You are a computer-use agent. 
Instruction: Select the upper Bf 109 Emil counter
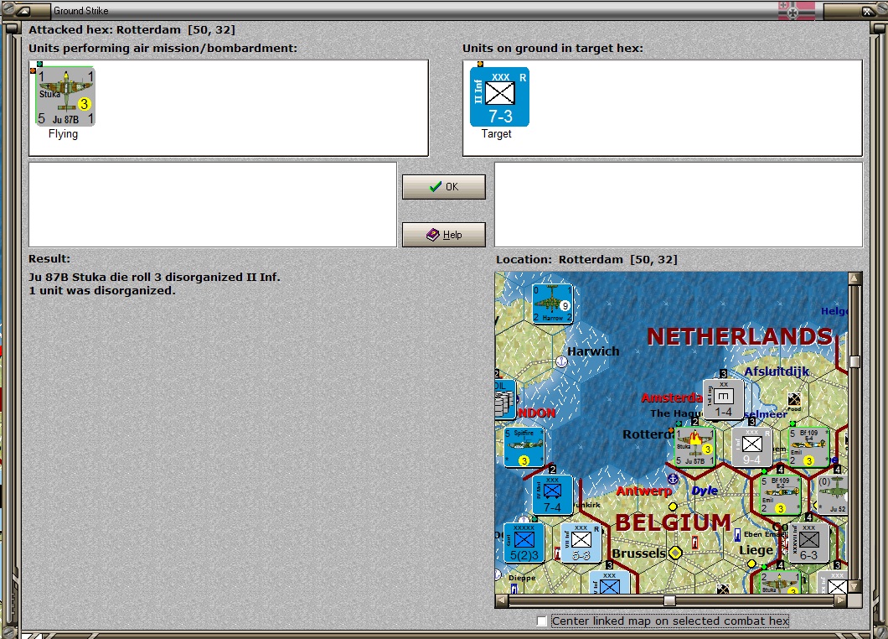[808, 447]
